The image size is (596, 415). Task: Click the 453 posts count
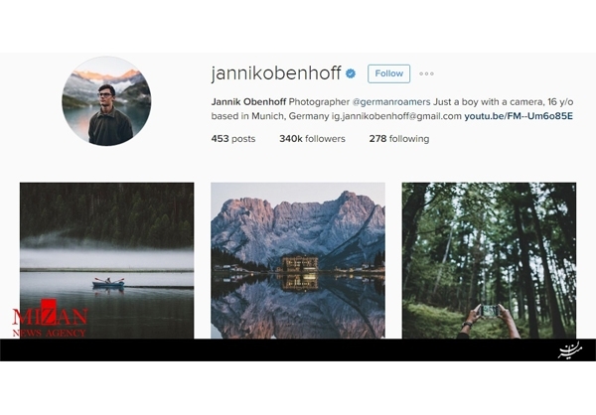[233, 139]
